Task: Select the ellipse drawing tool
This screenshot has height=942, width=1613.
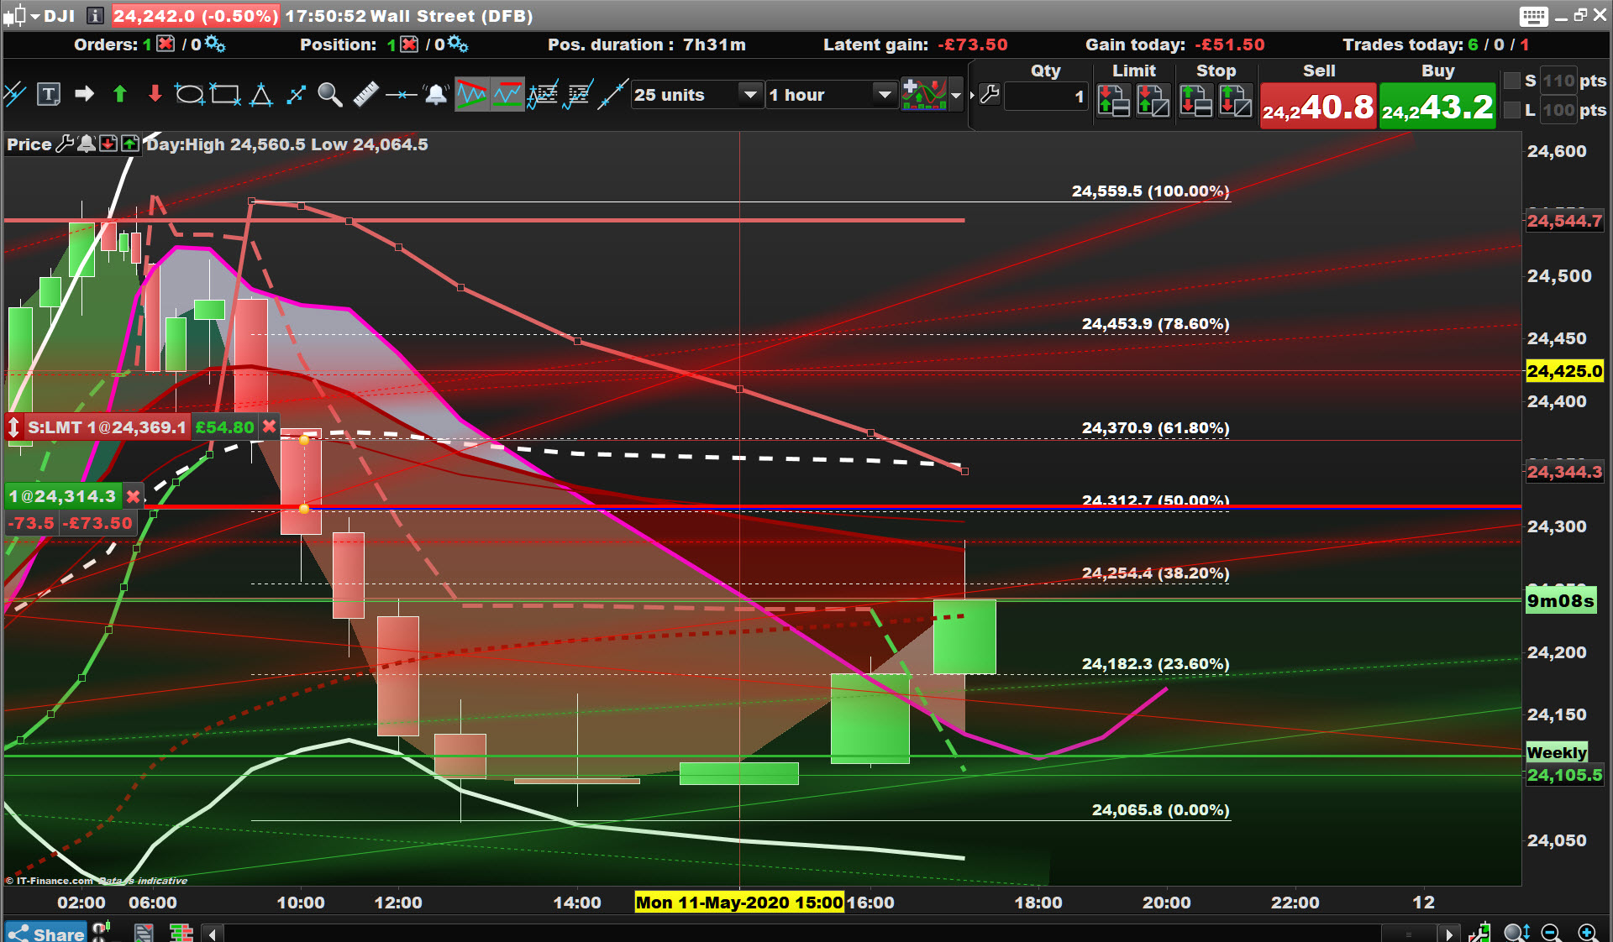Action: pos(189,95)
